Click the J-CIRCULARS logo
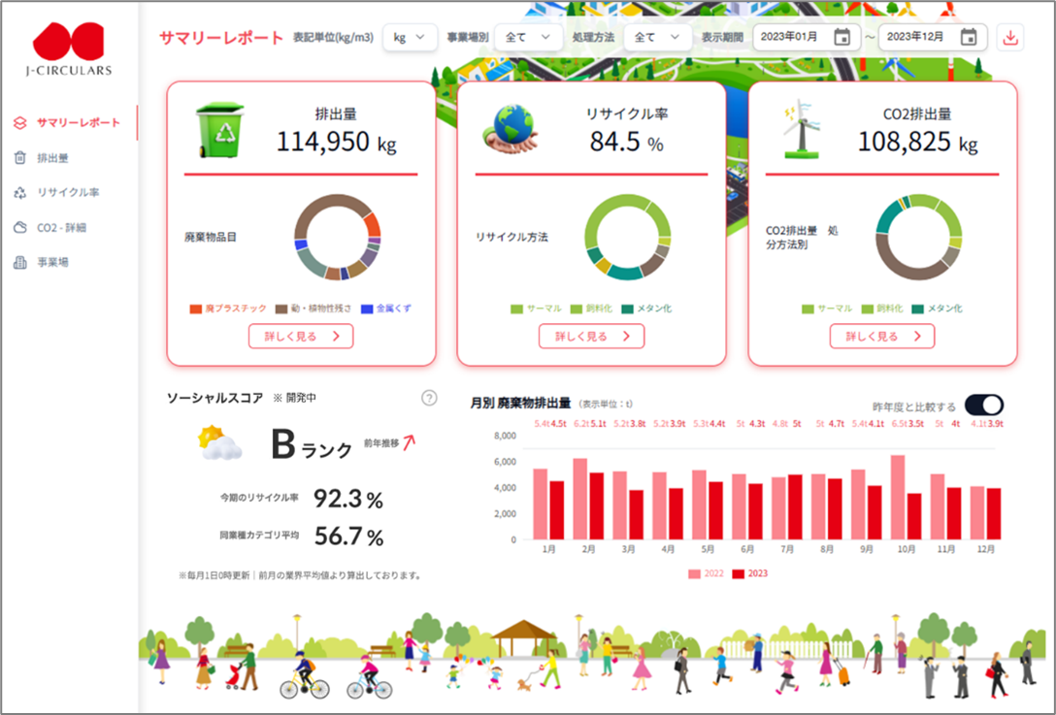This screenshot has width=1056, height=715. pos(69,49)
